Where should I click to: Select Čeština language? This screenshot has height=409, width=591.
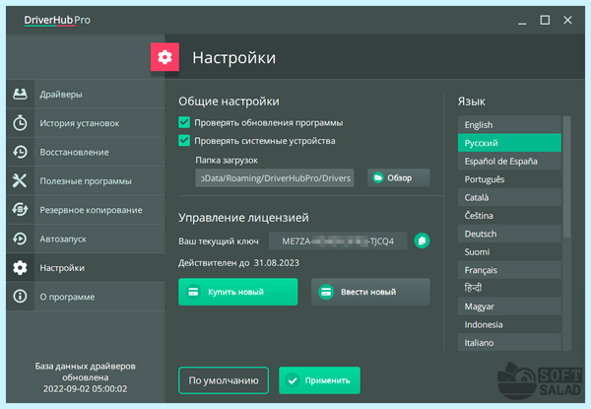click(x=509, y=215)
